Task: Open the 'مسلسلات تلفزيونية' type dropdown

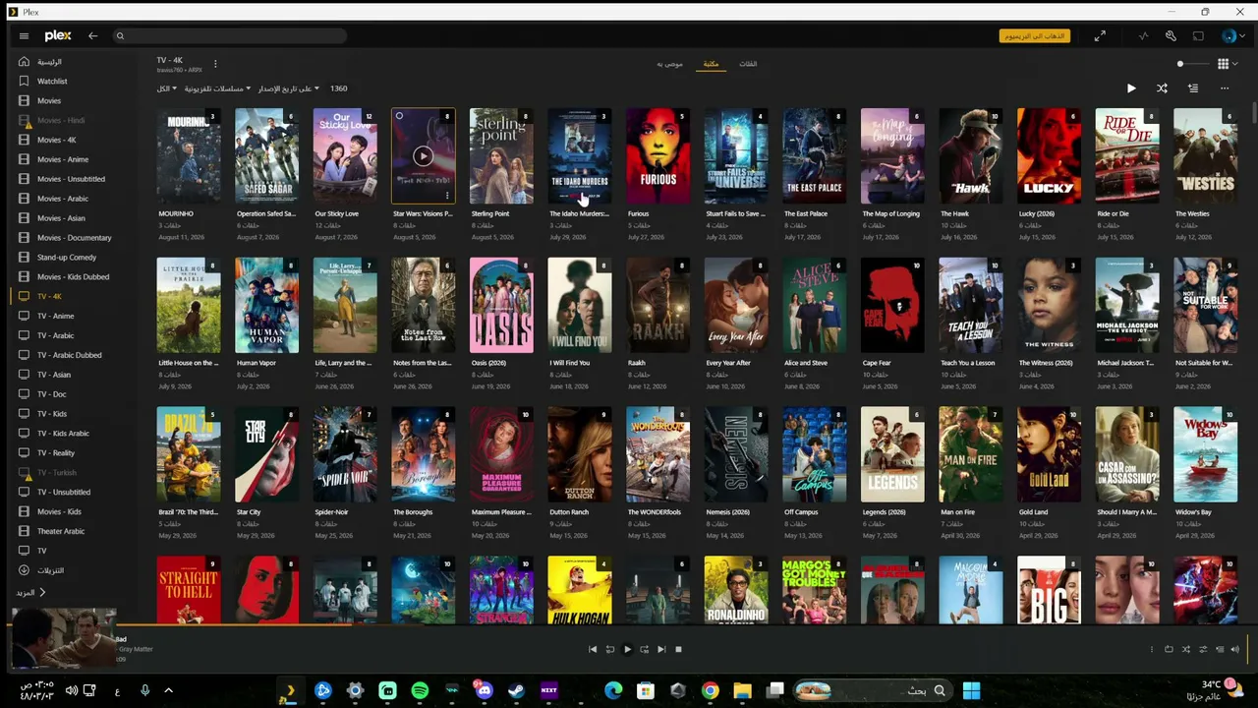Action: click(216, 88)
